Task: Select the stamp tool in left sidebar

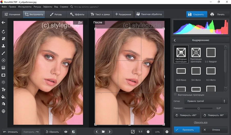Action: pyautogui.click(x=4, y=46)
